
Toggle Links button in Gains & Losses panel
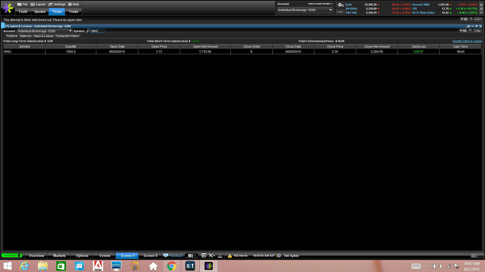(477, 31)
